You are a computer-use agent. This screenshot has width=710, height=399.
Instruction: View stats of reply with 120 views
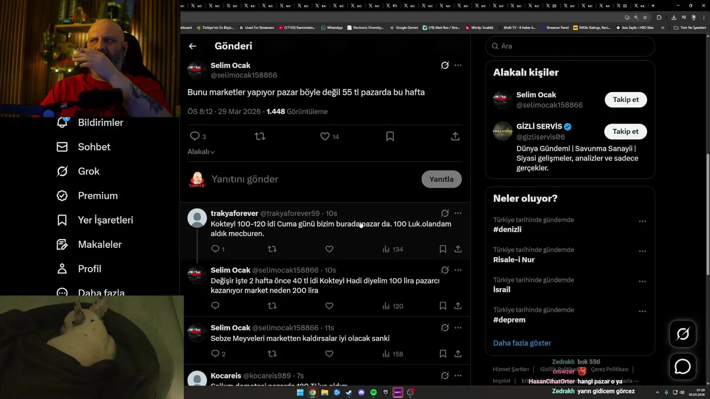point(393,306)
